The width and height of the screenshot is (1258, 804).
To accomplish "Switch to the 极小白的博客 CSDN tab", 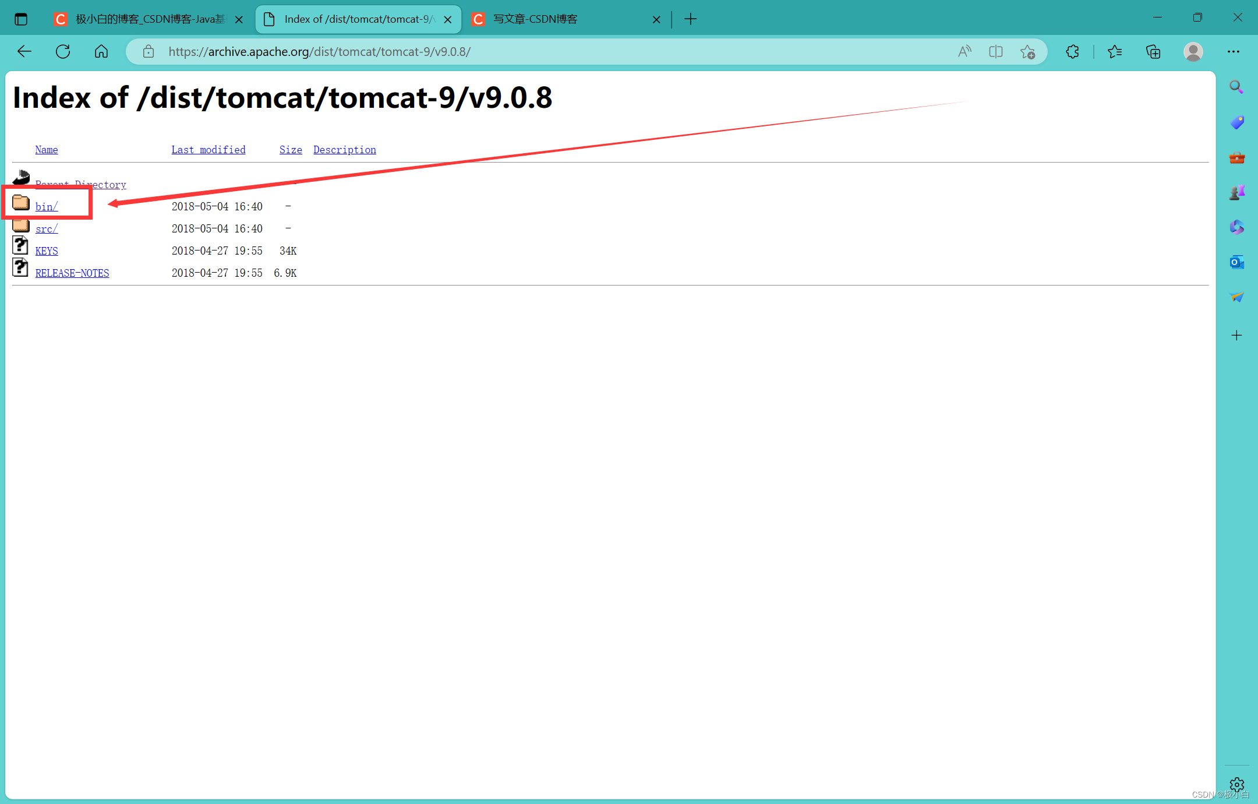I will click(x=148, y=19).
